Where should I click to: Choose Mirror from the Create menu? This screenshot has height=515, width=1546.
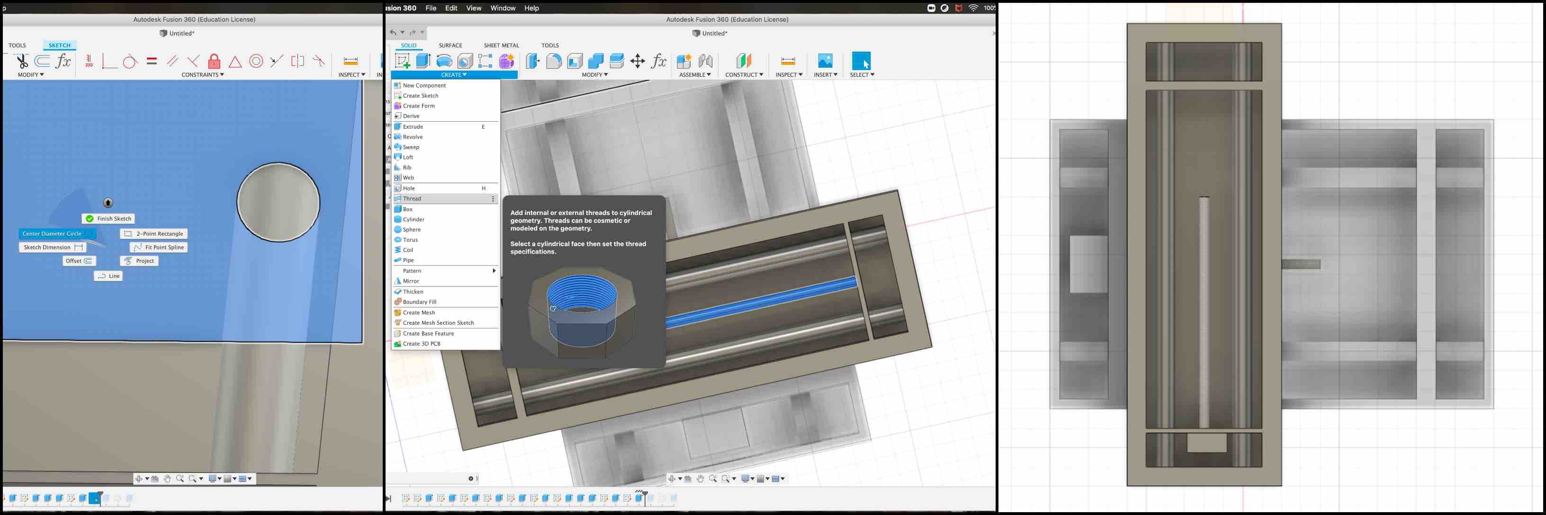pos(445,281)
